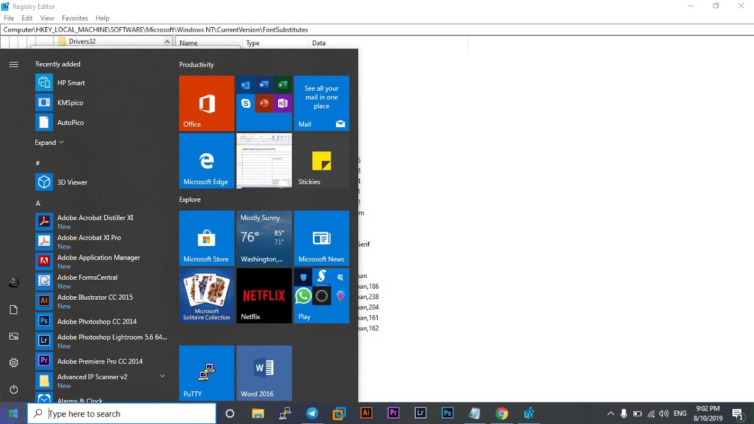
Task: Launch Adobe Photoshop Lightroom 5.6
Action: (101, 341)
